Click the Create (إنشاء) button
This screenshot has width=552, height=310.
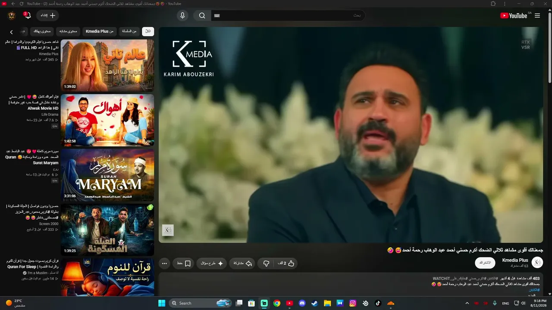point(47,15)
